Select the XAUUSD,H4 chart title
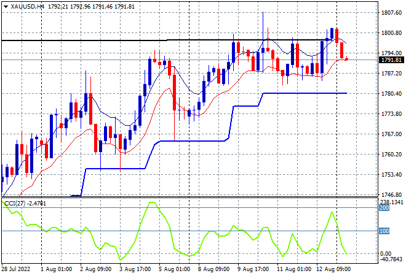 click(28, 7)
